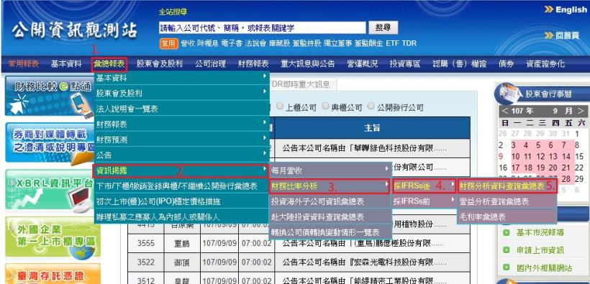This screenshot has width=590, height=284.
Task: Open the 投資專區 navigation menu
Action: click(405, 64)
